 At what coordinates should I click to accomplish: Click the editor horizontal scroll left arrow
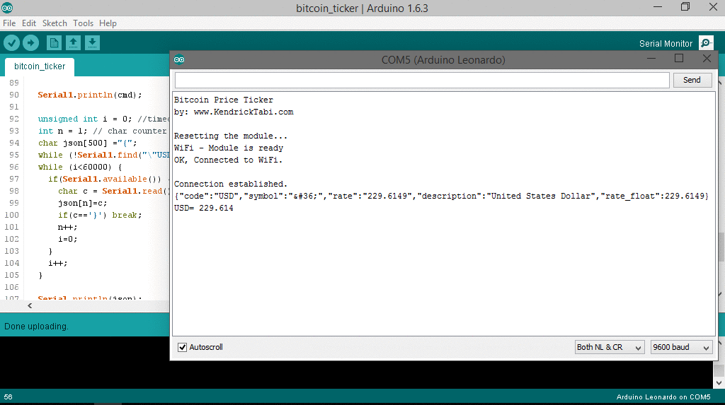30,306
